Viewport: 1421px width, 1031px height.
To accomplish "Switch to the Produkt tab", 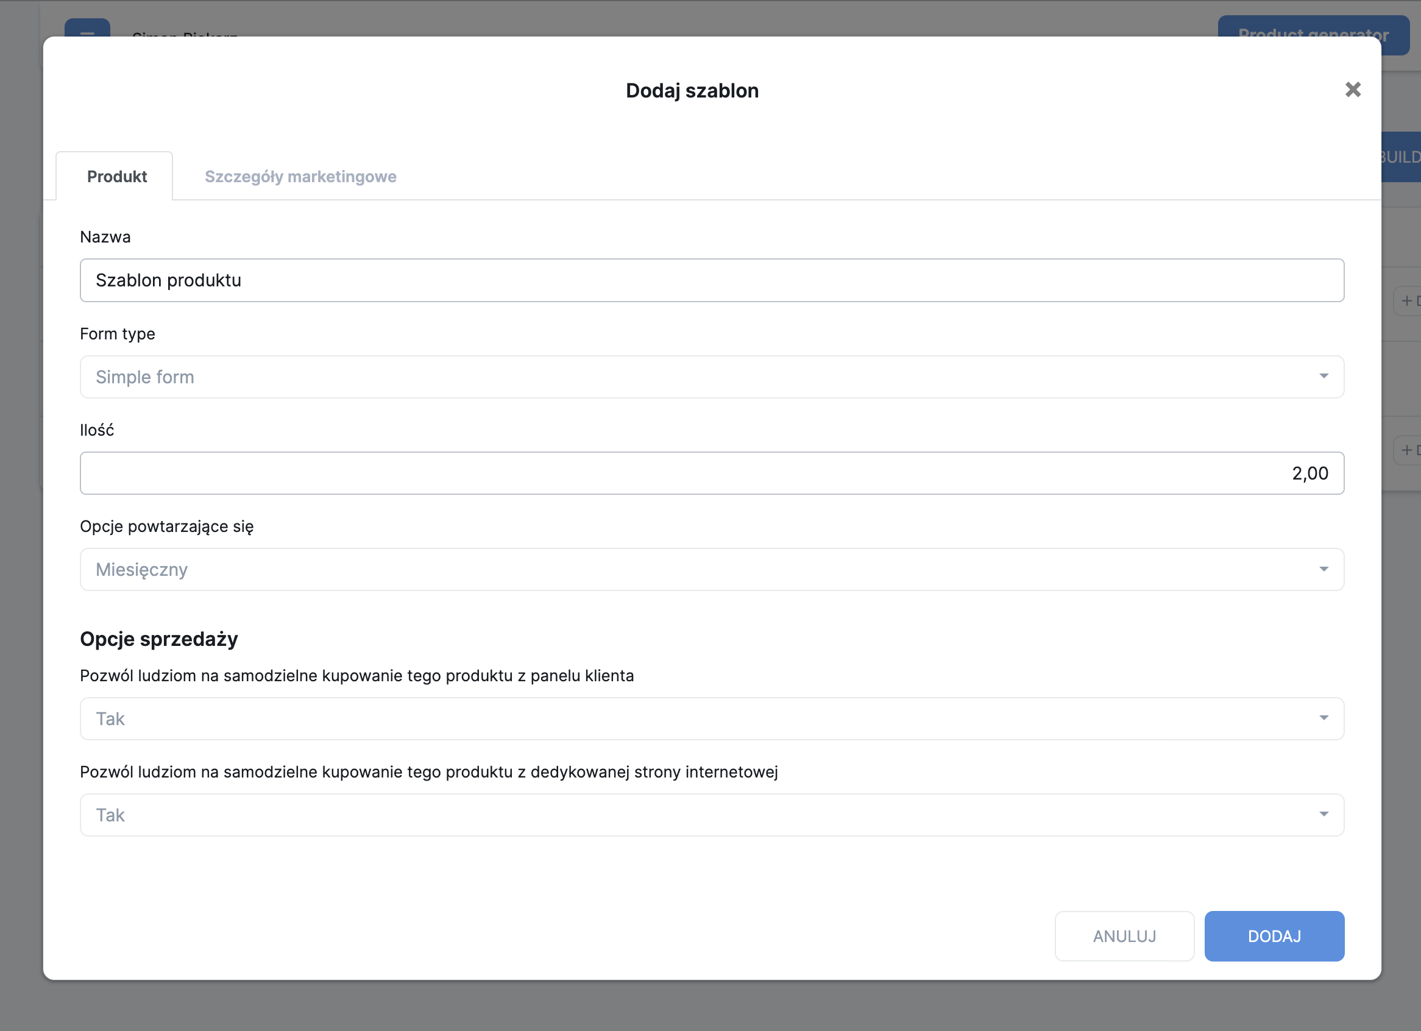I will [116, 177].
